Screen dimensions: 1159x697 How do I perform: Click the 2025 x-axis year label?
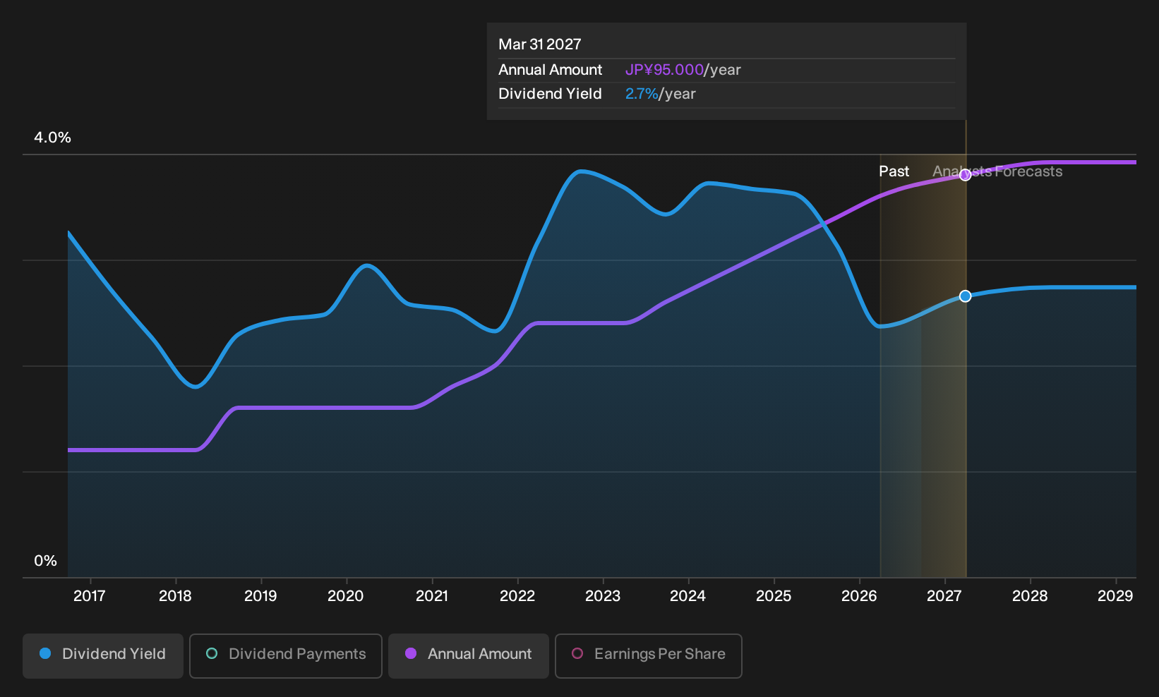[774, 596]
